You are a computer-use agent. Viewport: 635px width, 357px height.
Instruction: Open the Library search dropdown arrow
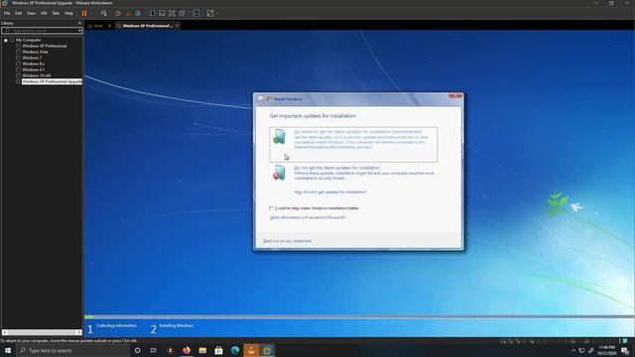79,31
